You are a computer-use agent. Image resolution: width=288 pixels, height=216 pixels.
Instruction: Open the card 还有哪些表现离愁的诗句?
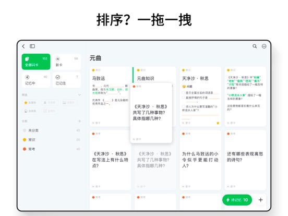coord(245,160)
